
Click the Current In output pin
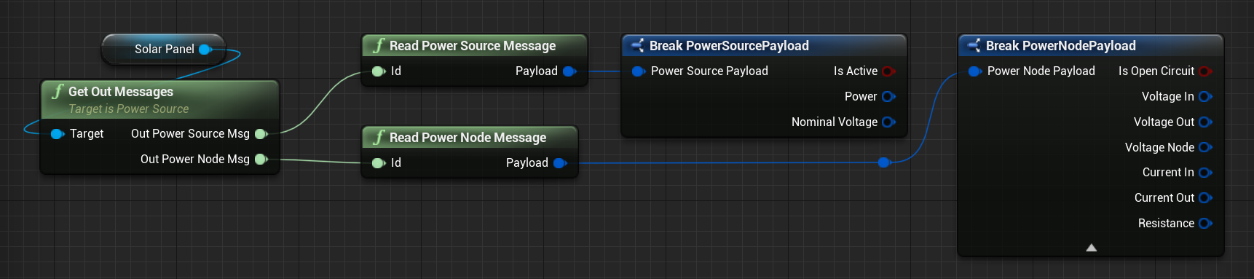pos(1205,173)
